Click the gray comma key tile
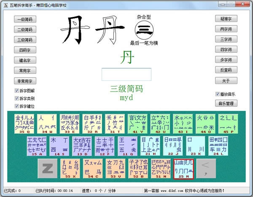The width and height of the screenshot is (253, 197). pyautogui.click(x=206, y=169)
